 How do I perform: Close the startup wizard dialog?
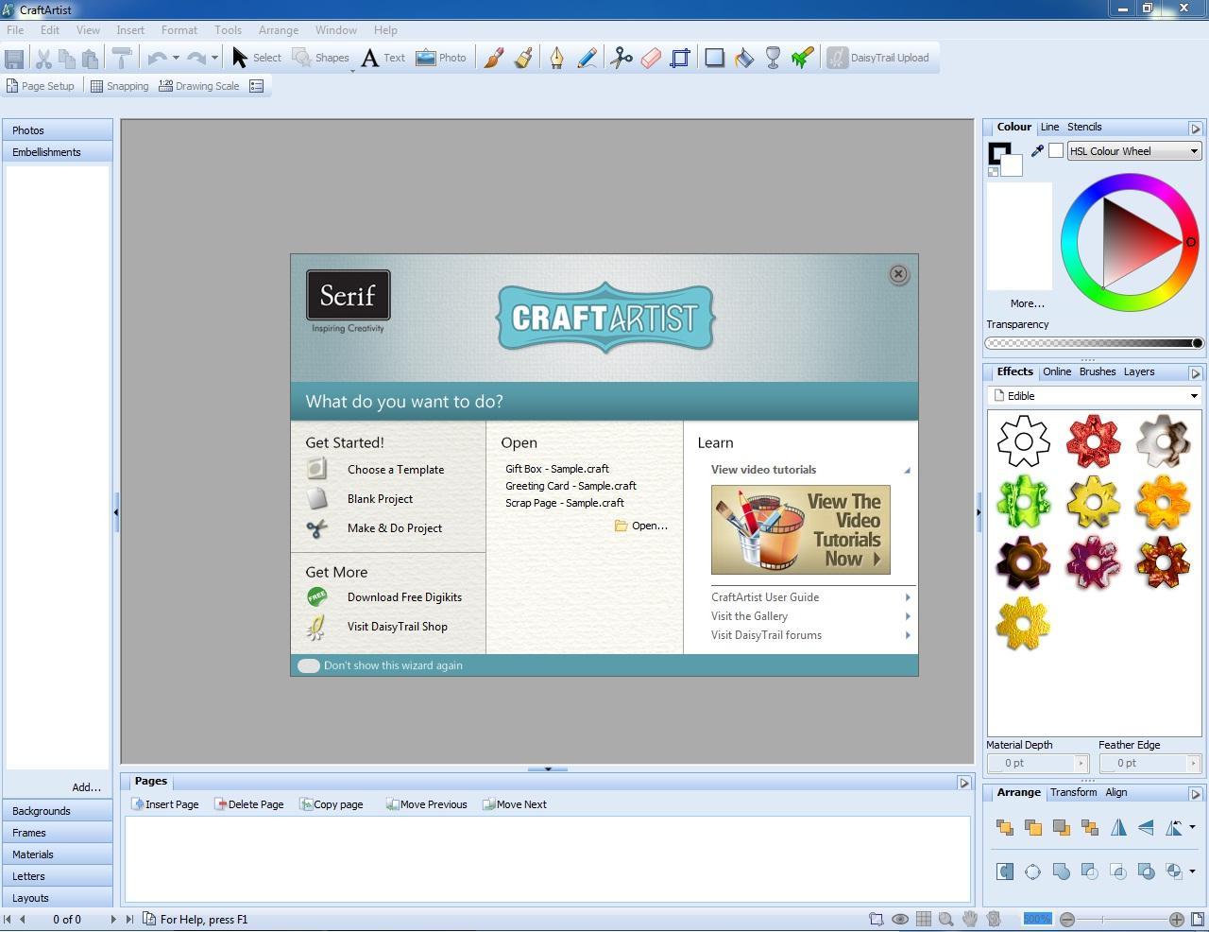(898, 274)
